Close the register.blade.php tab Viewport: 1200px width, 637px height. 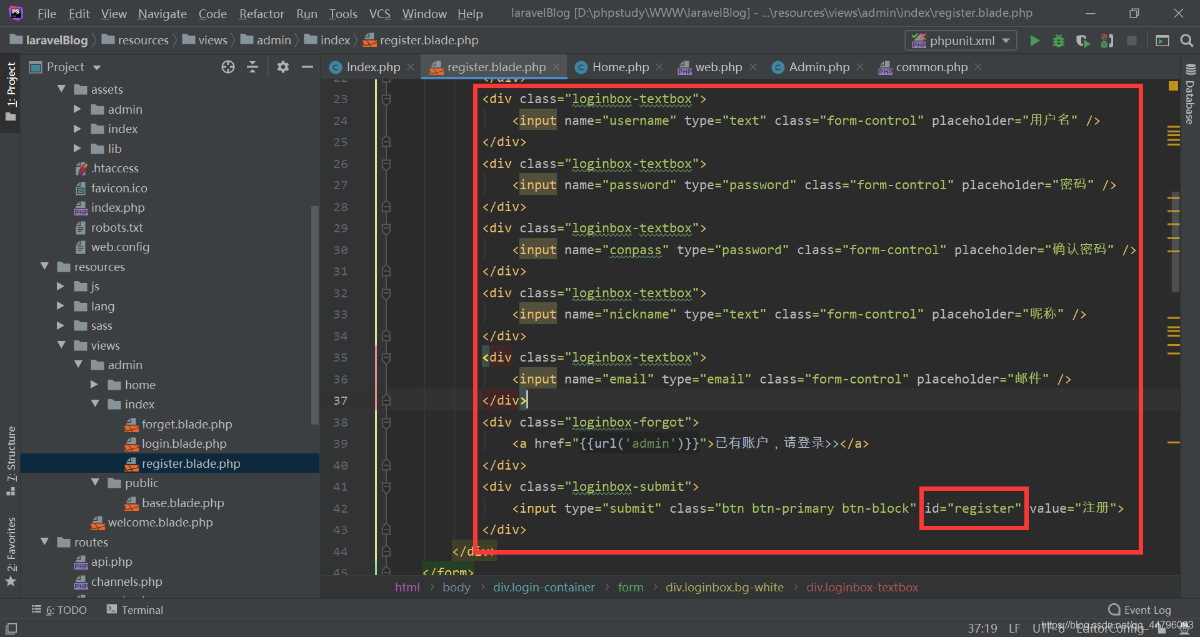point(556,67)
